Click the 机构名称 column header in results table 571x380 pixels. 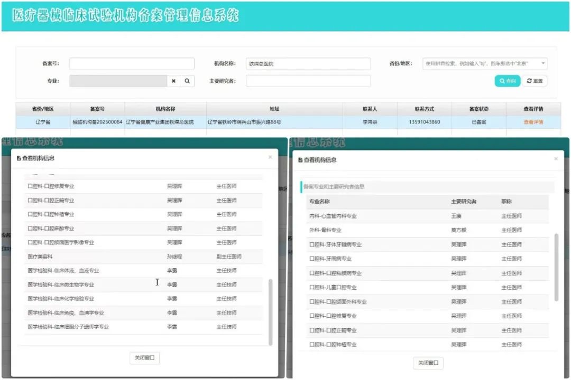165,109
